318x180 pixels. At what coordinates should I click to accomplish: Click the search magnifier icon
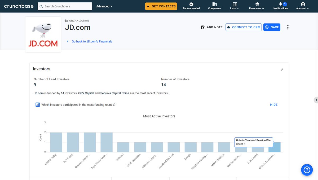(41, 6)
